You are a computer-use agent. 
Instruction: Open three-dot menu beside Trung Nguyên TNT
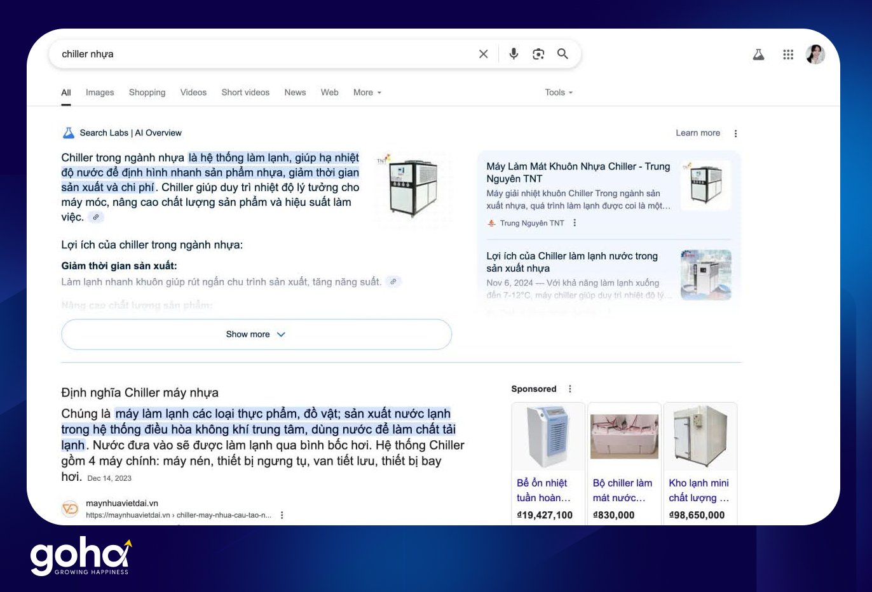[x=575, y=223]
